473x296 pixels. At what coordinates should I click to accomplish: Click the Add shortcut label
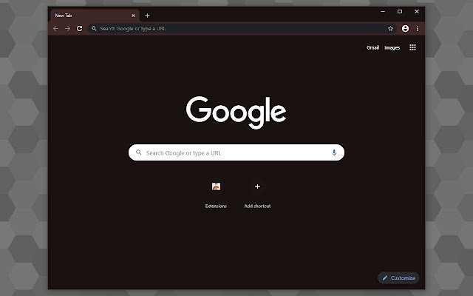257,206
